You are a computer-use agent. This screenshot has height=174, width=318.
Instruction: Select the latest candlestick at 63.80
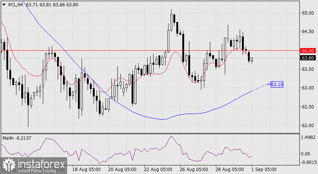(252, 60)
